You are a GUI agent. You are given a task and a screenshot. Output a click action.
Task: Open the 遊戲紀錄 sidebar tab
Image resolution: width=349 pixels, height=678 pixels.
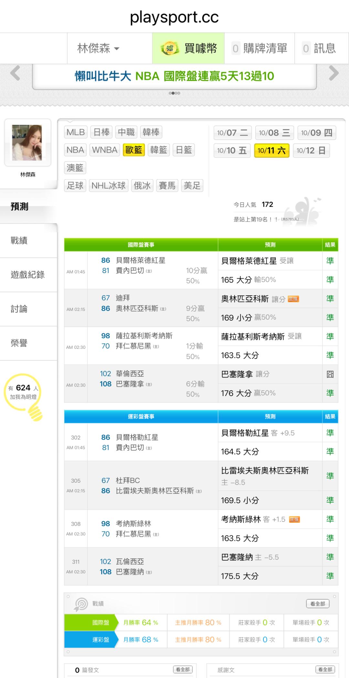click(x=28, y=275)
